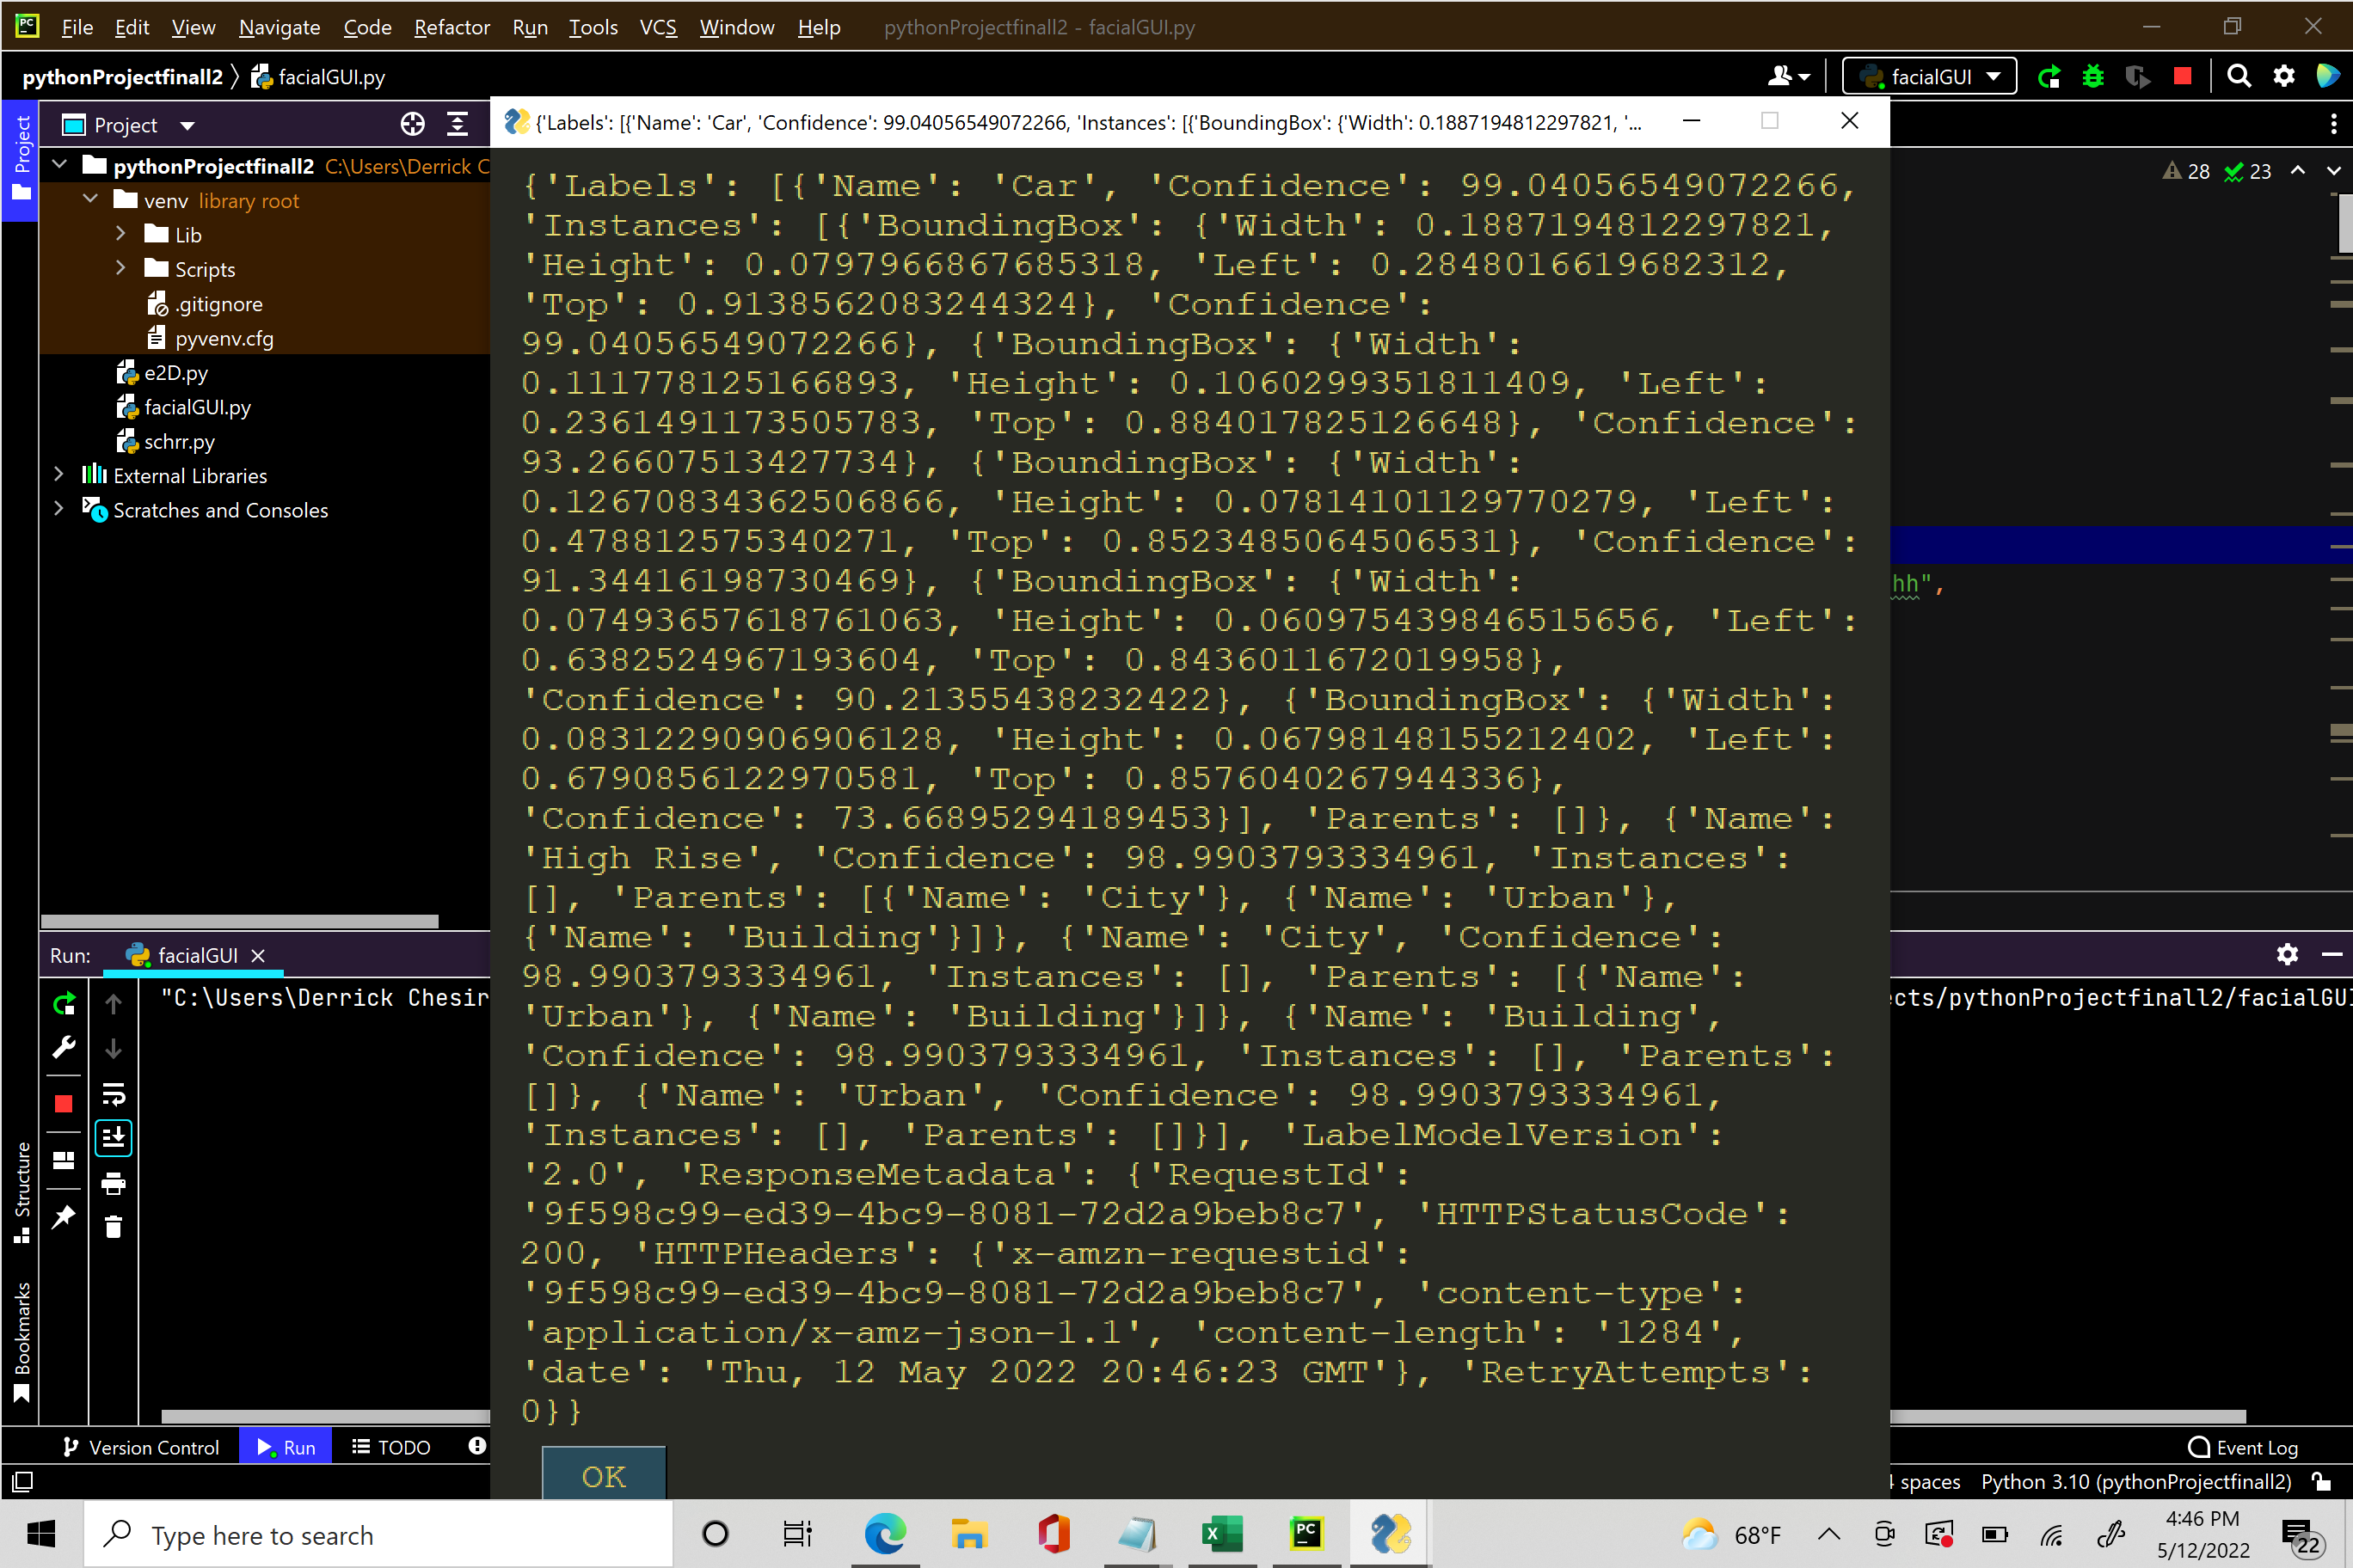
Task: Open the Refactor menu
Action: 452,27
